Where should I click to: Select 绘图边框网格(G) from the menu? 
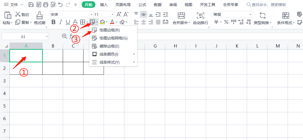(x=113, y=38)
